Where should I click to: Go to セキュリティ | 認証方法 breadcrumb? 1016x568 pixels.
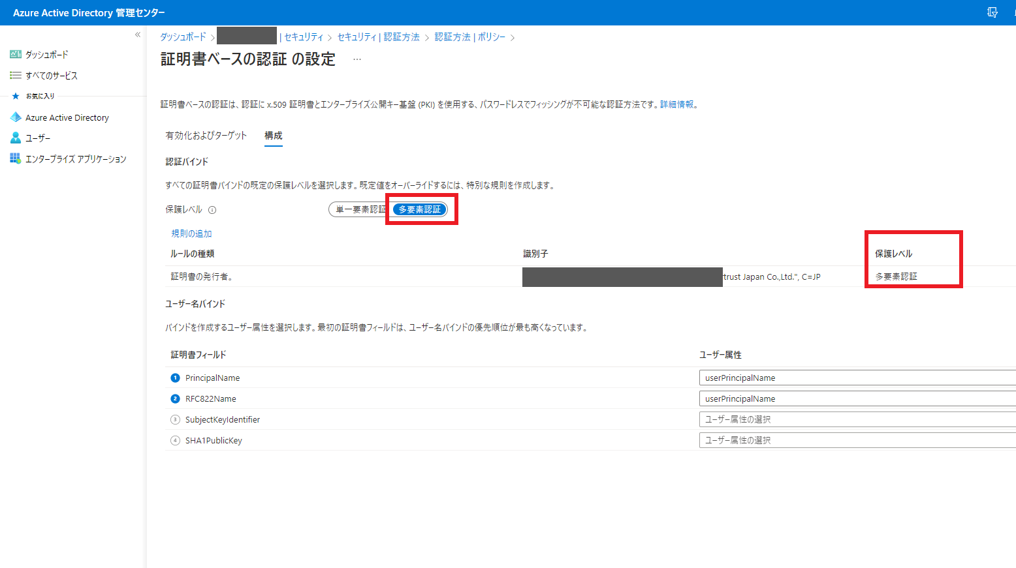coord(379,37)
